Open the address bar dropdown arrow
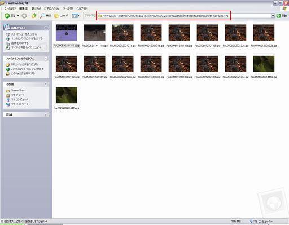This screenshot has height=225, width=289. point(273,16)
